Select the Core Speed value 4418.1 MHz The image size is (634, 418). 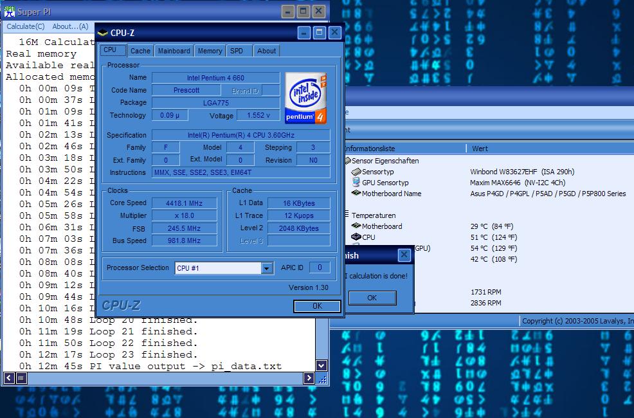[x=185, y=203]
